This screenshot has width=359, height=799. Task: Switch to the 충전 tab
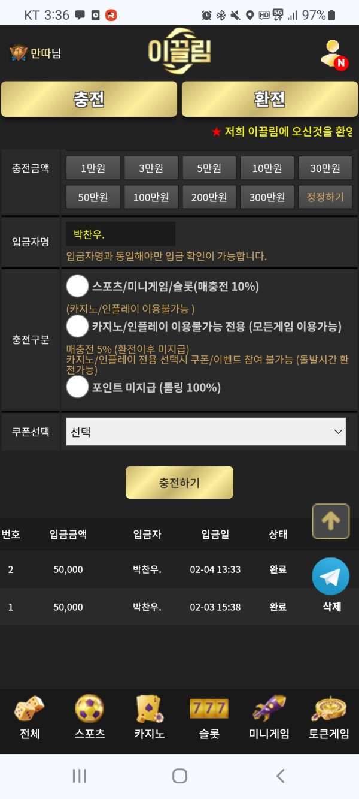[89, 99]
